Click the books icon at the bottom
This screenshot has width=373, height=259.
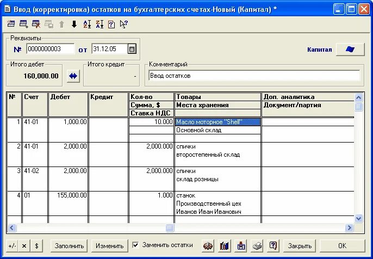pyautogui.click(x=225, y=246)
